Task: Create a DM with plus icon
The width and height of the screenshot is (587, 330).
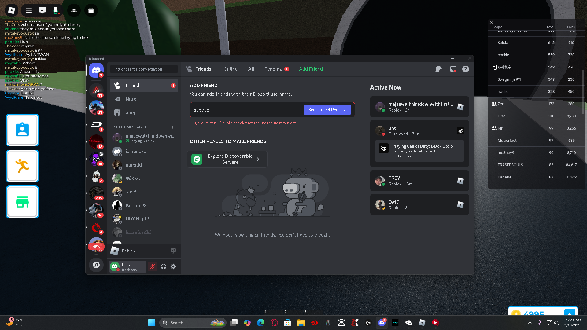Action: click(173, 127)
